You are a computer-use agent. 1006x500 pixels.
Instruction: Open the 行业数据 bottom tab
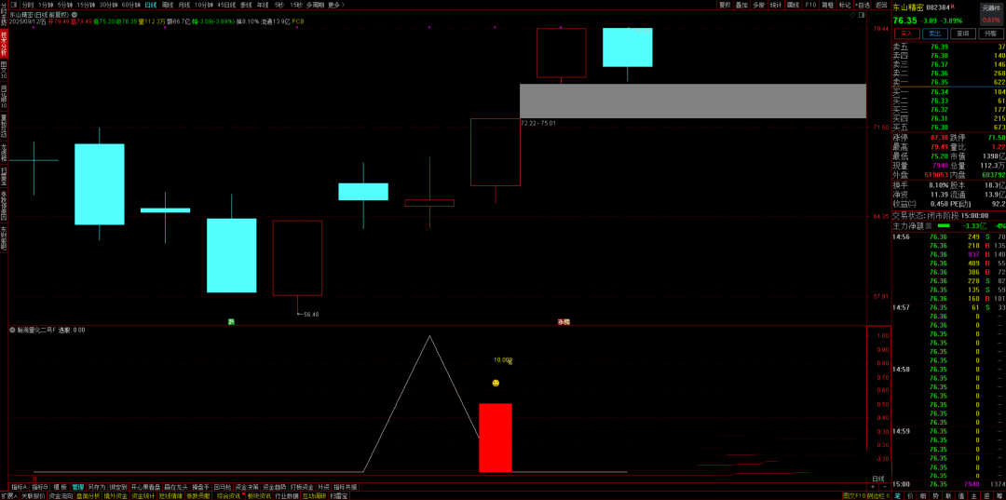click(x=287, y=495)
